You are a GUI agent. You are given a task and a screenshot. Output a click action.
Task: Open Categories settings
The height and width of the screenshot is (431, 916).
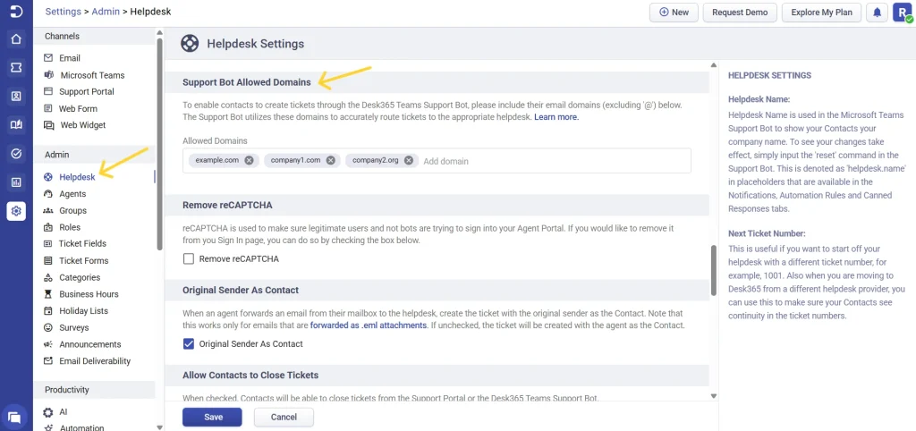(80, 277)
